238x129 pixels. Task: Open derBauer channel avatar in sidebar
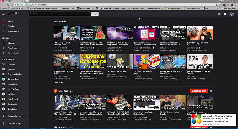[x=3, y=64]
